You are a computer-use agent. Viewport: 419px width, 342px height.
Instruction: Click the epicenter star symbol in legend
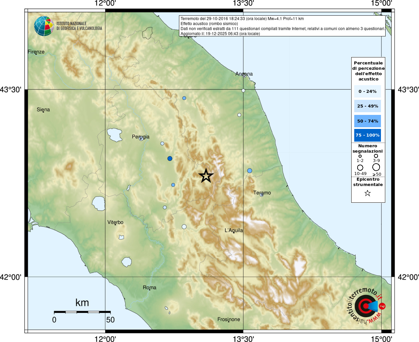(x=368, y=193)
